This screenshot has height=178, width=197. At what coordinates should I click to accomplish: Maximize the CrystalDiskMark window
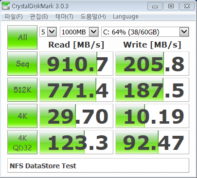[171, 6]
